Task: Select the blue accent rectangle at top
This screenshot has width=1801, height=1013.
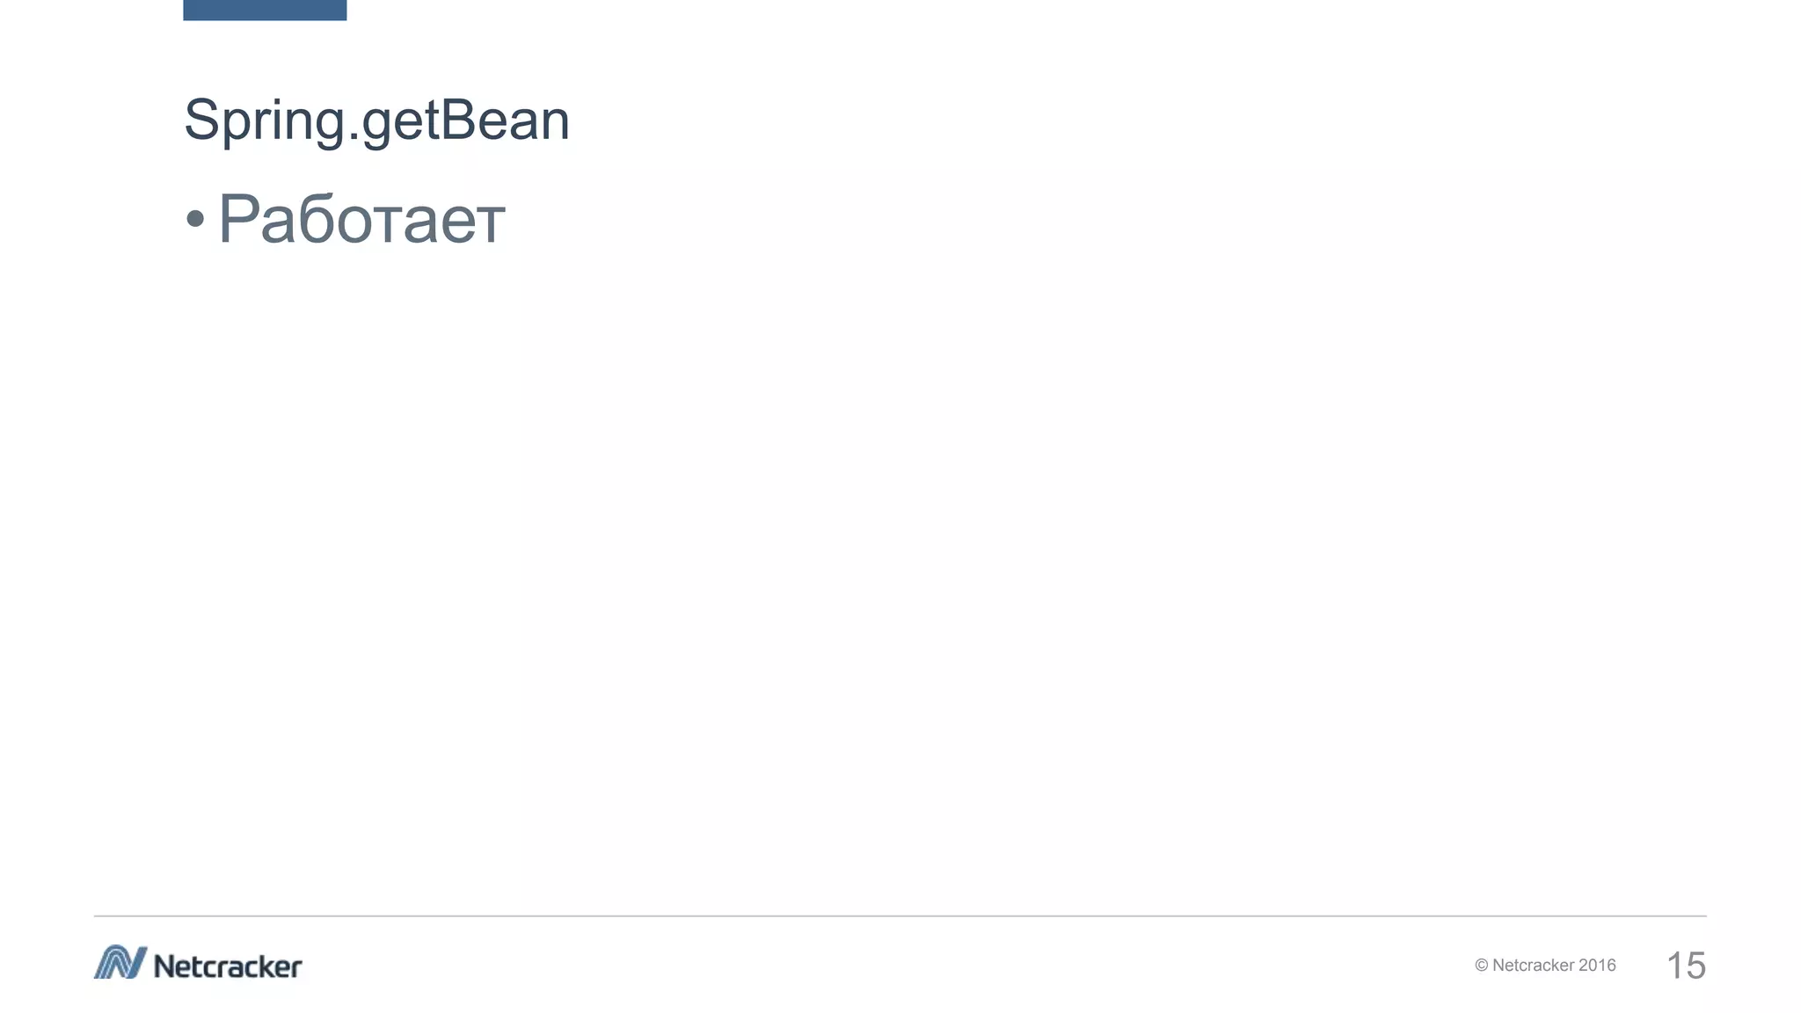Action: pyautogui.click(x=265, y=10)
